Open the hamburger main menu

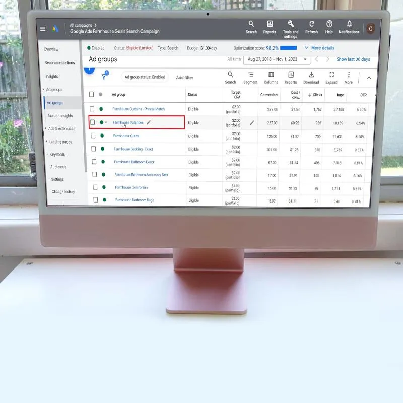pyautogui.click(x=43, y=29)
